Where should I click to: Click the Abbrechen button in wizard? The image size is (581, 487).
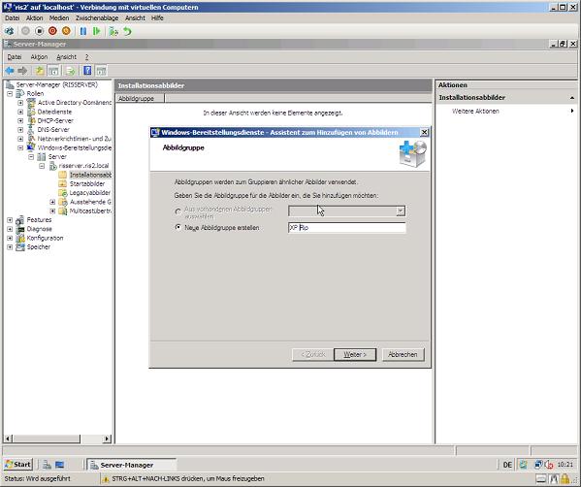(403, 354)
